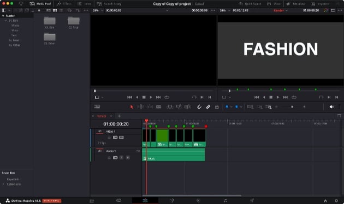Toggle the Mixer panel
Screen dimensions: 344x204
tap(274, 4)
